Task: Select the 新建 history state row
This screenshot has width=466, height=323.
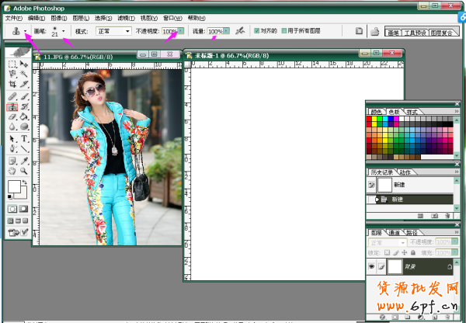Action: [x=404, y=200]
